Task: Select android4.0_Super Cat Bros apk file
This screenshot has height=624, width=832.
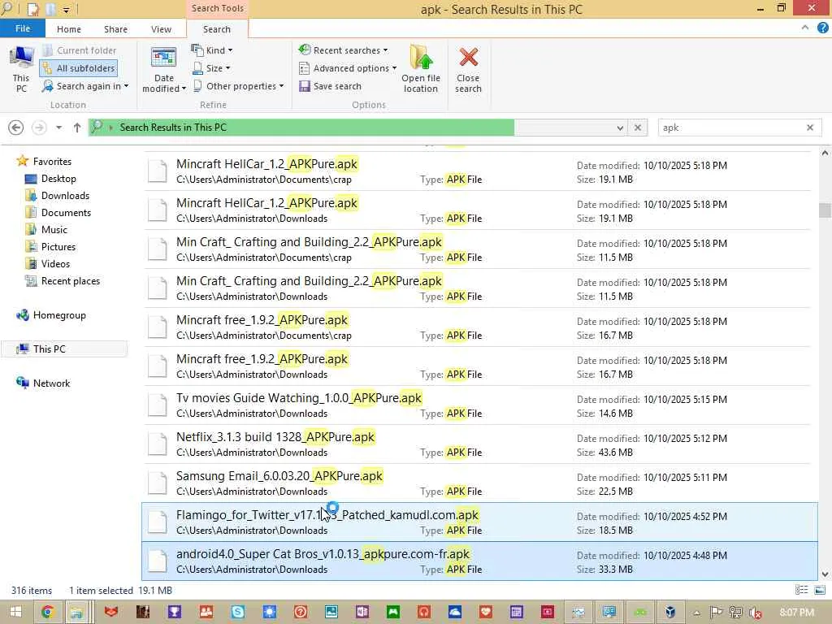Action: click(479, 561)
